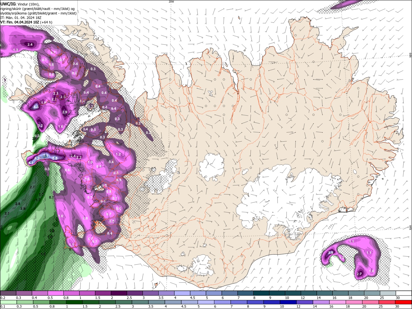Viewport: 412px width, 309px height.
Task: Select navy blue swatch between 10 and 12
Action: click(x=287, y=302)
